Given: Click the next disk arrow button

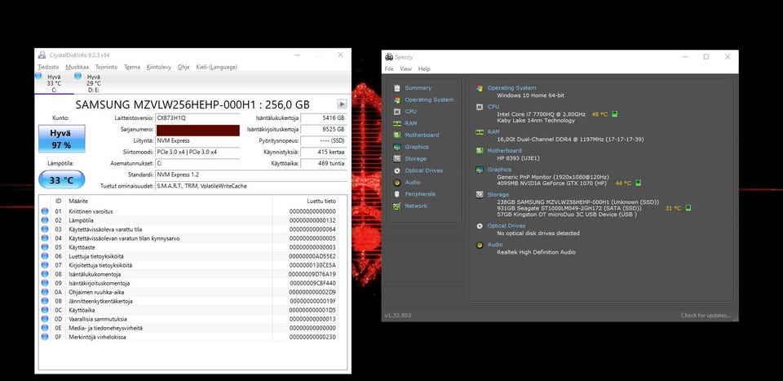Looking at the screenshot, I should 342,104.
